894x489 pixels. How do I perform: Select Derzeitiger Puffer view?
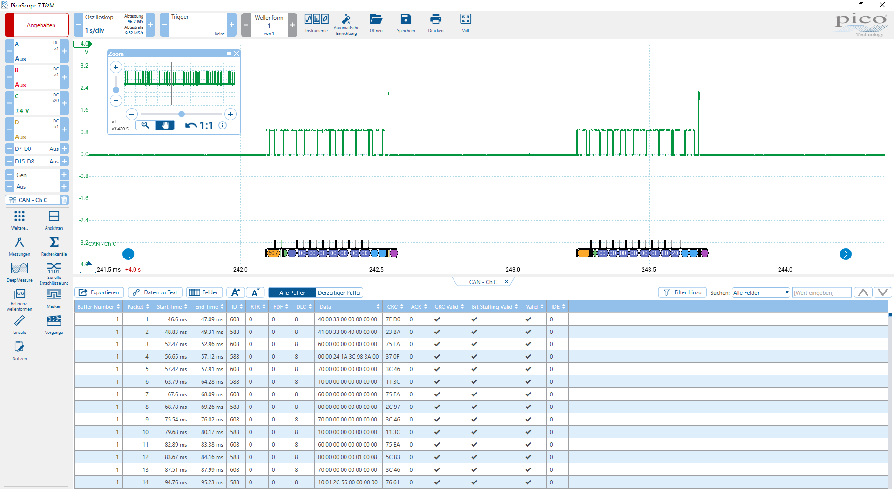tap(339, 292)
